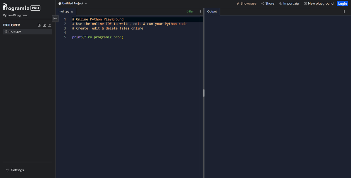Select the Output tab
Image resolution: width=351 pixels, height=178 pixels.
(212, 11)
